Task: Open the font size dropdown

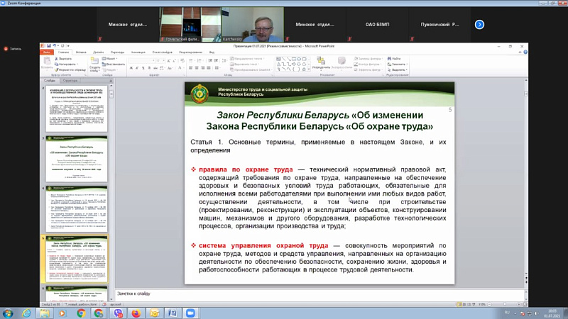Action: [164, 60]
